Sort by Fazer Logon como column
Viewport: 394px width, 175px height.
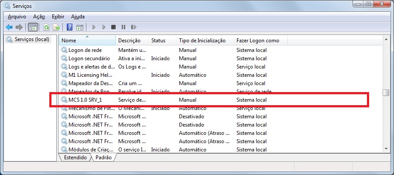[x=260, y=41]
